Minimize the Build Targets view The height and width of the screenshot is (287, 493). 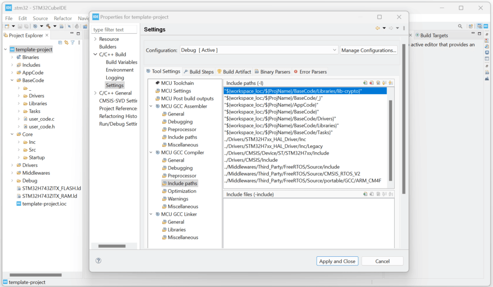pos(473,33)
